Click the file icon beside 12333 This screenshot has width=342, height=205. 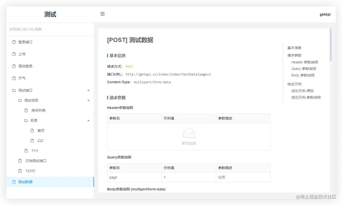(x=20, y=171)
